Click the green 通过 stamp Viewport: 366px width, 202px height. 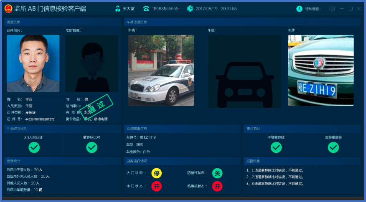pos(96,107)
